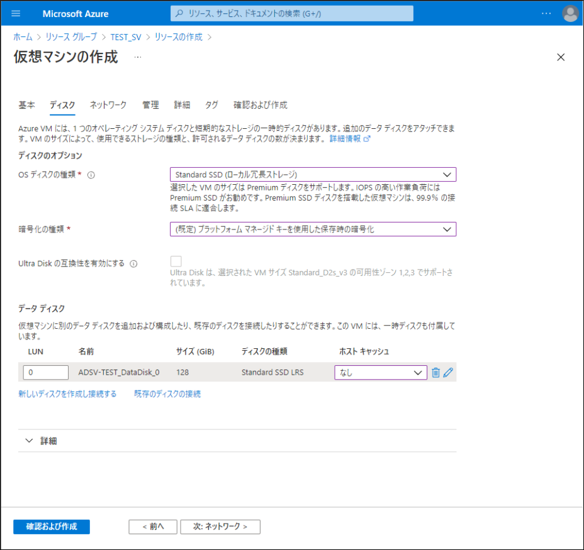Select the ADSV-TEST_DataDisk_0 name cell
584x550 pixels.
pyautogui.click(x=119, y=373)
